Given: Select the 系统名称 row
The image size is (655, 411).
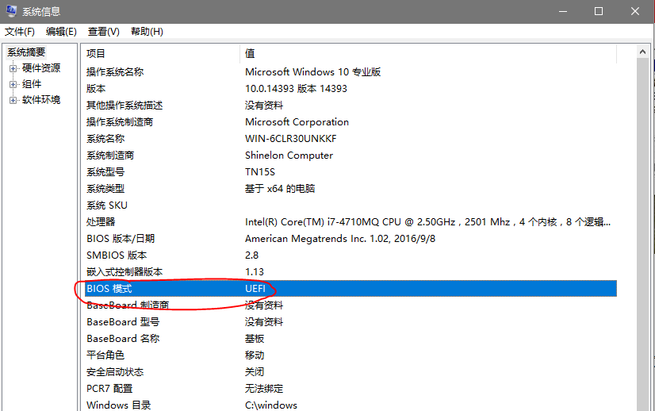Looking at the screenshot, I should click(350, 139).
